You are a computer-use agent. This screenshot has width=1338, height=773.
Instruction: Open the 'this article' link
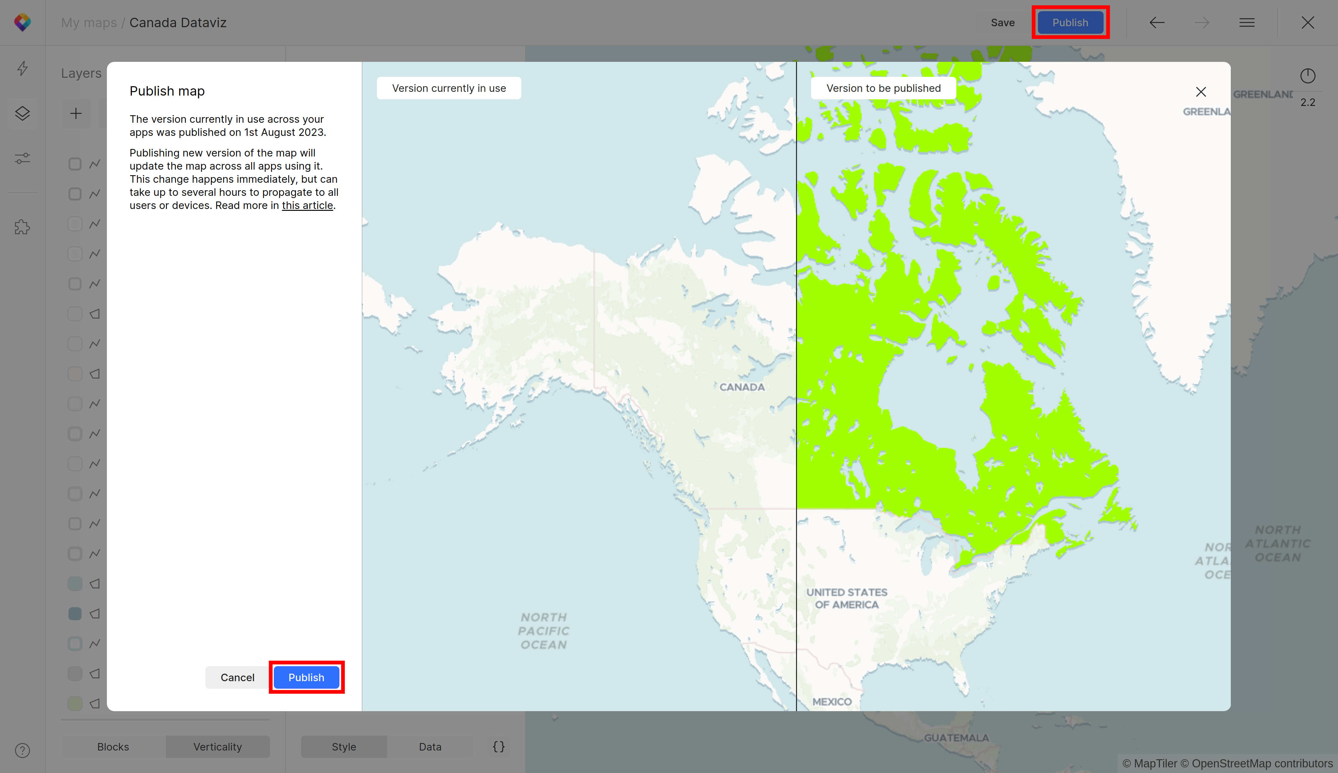point(307,205)
